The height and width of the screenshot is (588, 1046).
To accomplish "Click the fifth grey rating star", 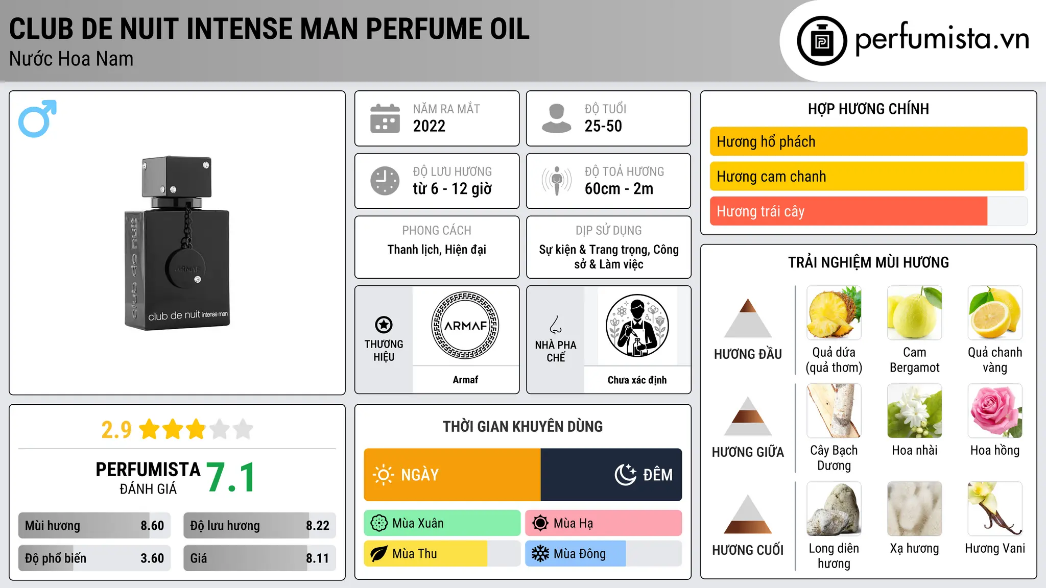I will coord(243,429).
